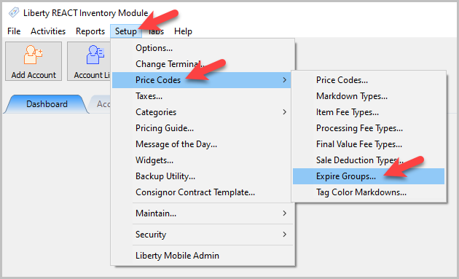Screen dimensions: 459x279
Task: Open Sale Deduction Types...
Action: pyautogui.click(x=369, y=160)
